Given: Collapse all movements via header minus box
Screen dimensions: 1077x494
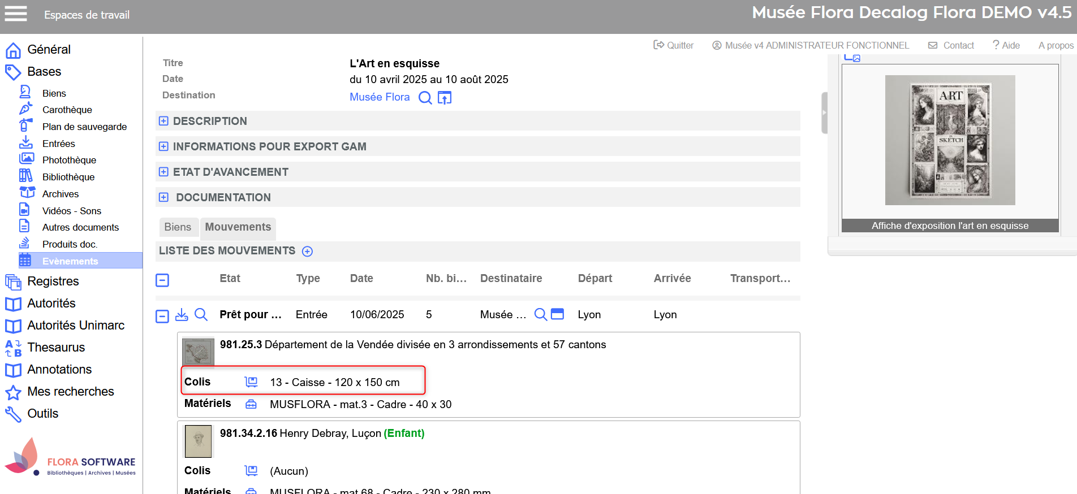Looking at the screenshot, I should pyautogui.click(x=162, y=280).
